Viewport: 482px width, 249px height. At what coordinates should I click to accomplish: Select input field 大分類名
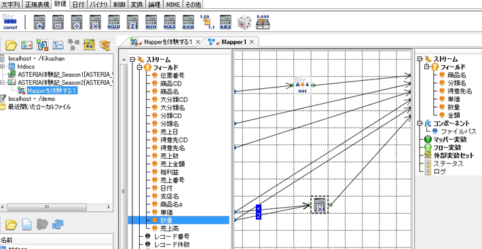pyautogui.click(x=172, y=107)
